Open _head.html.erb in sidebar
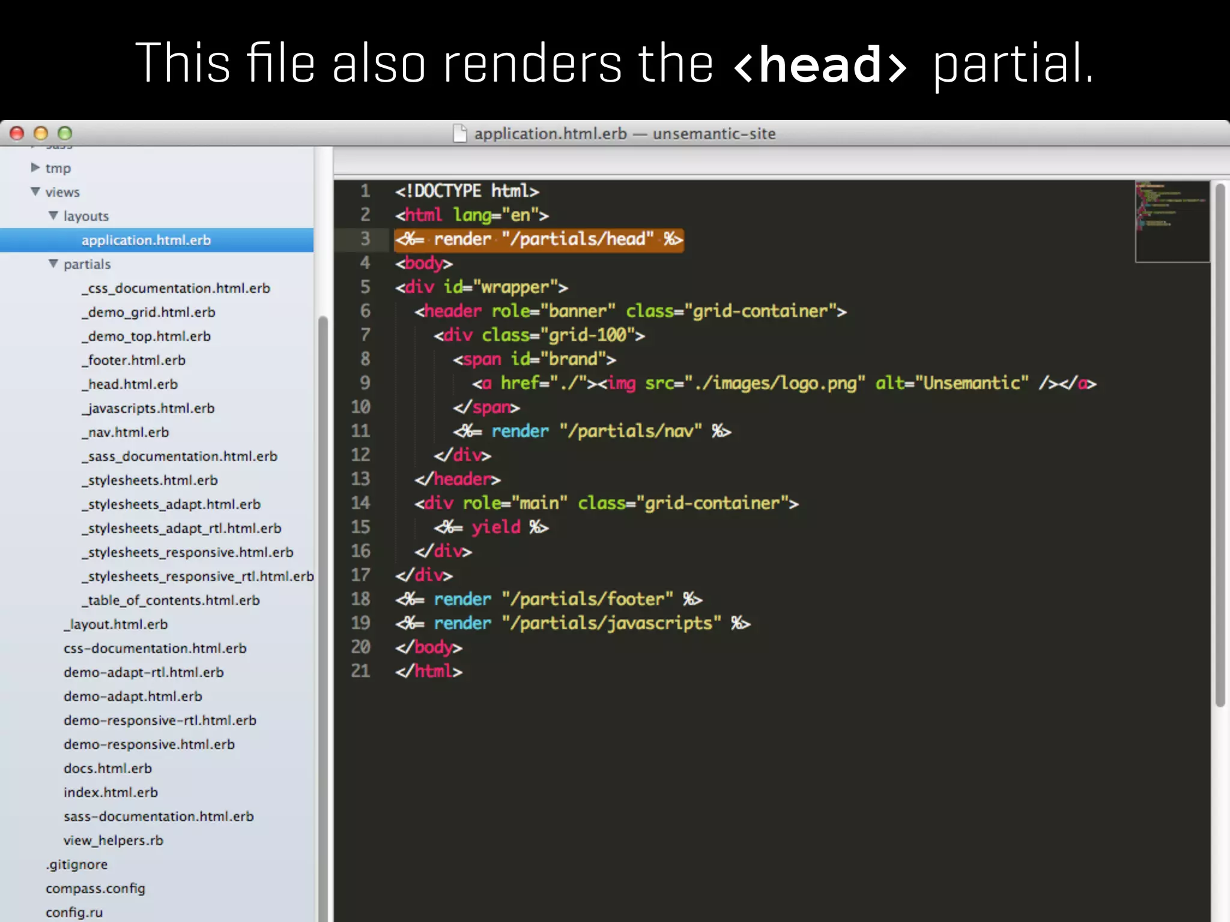Image resolution: width=1230 pixels, height=922 pixels. coord(130,384)
